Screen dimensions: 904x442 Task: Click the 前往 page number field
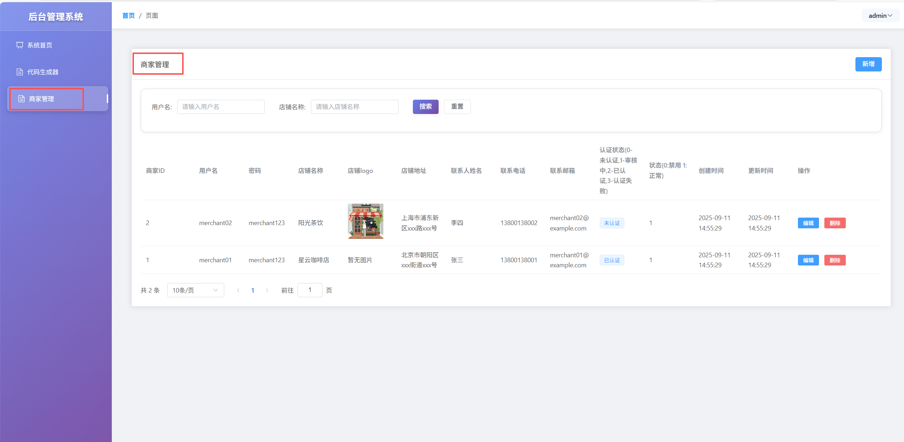(310, 290)
